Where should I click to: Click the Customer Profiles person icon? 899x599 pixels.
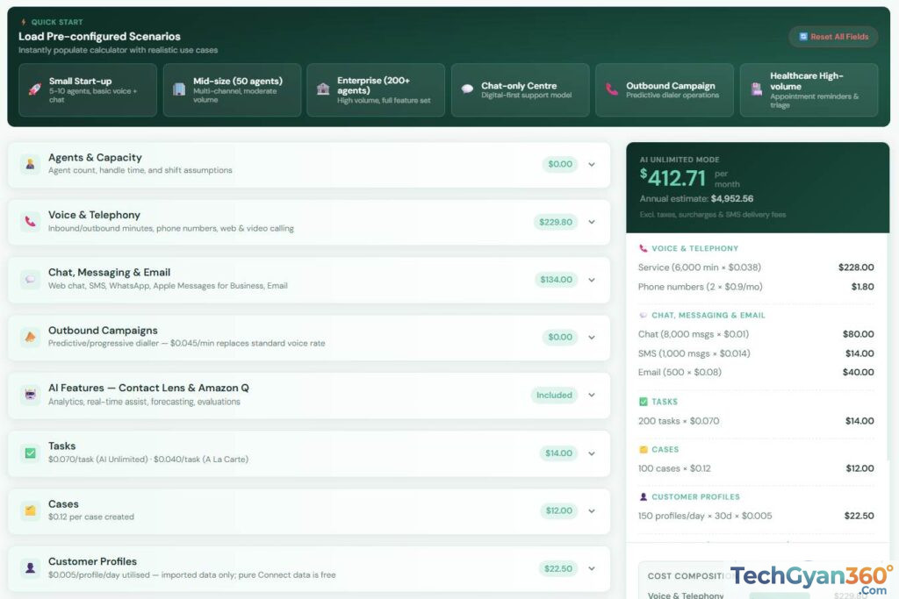pos(31,568)
